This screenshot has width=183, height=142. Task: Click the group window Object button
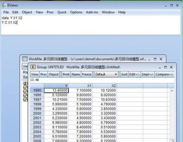click(x=54, y=74)
